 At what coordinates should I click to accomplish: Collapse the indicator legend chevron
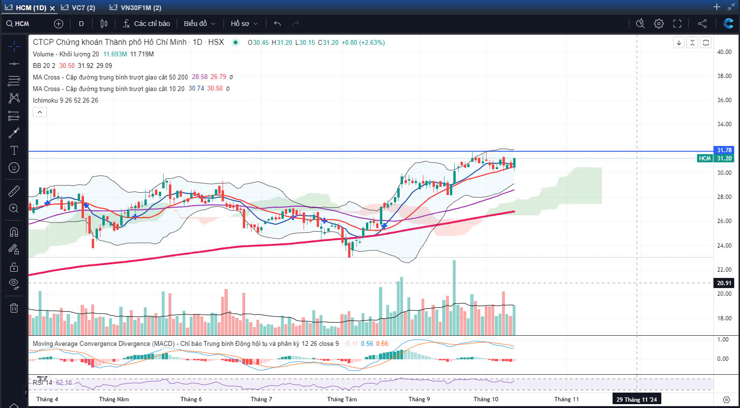[40, 112]
